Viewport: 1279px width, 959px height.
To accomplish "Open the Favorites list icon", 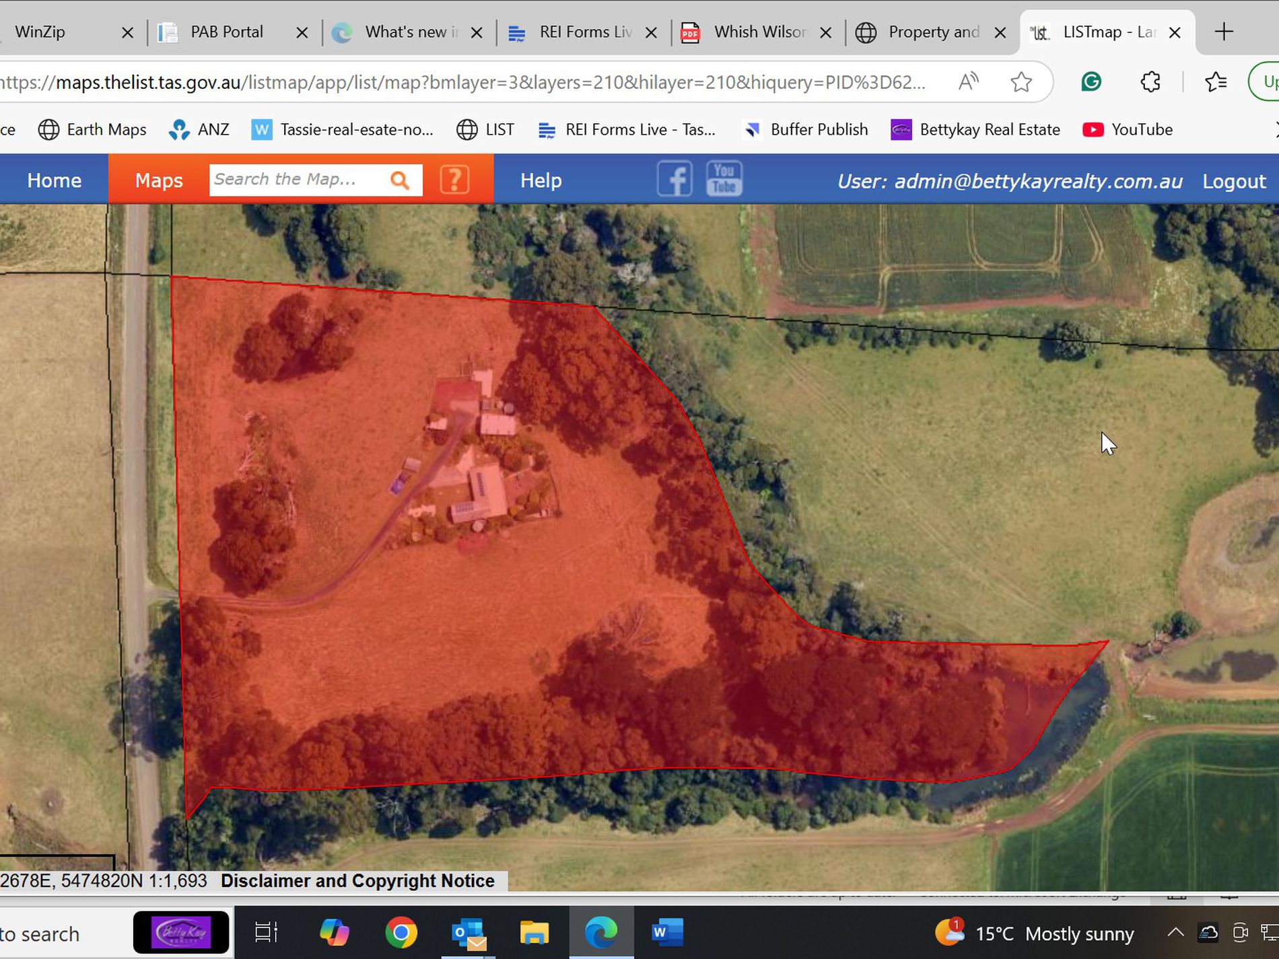I will (1216, 82).
